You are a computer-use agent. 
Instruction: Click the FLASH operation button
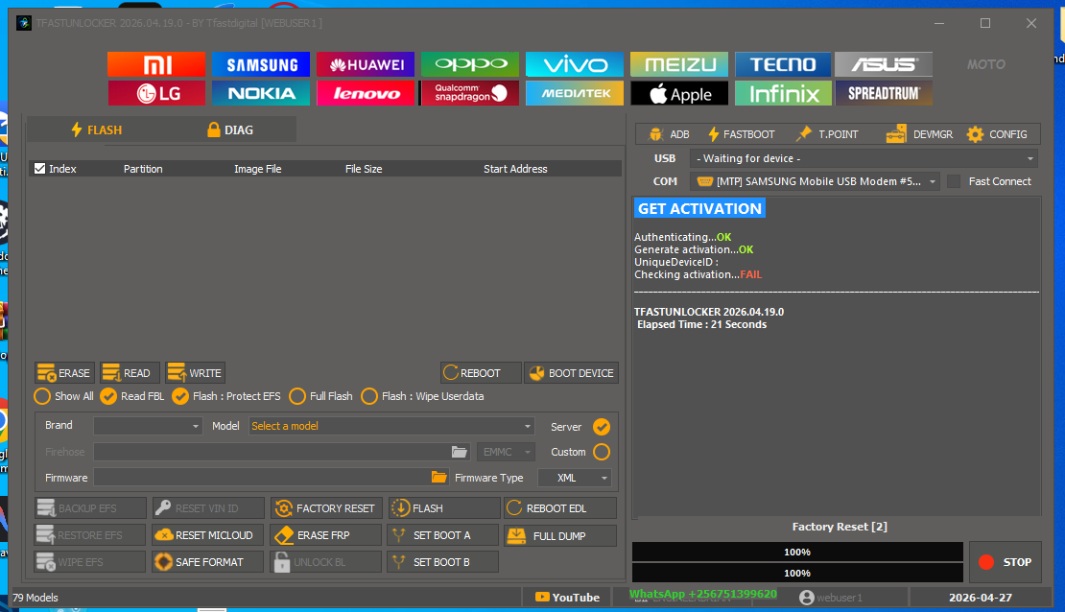tap(443, 508)
